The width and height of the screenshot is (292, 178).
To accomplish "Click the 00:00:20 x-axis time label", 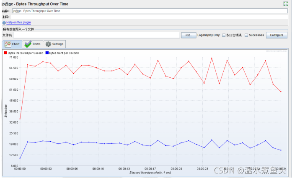I will (x=176, y=169).
